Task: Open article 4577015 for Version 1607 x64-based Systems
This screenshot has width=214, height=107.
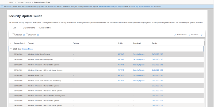Action: [x=121, y=70]
